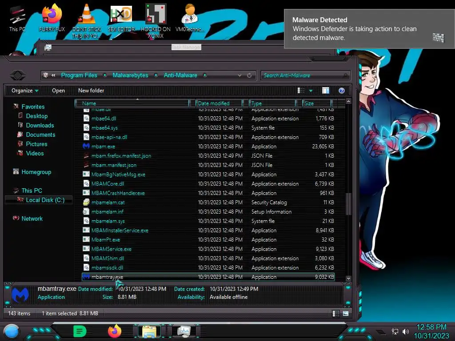
Task: Sort by the Size column header
Action: click(317, 103)
